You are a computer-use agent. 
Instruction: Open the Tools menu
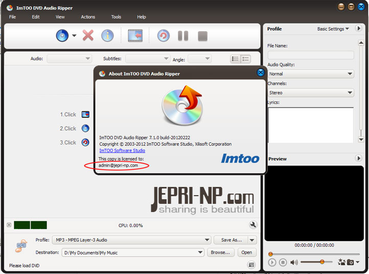coord(116,17)
